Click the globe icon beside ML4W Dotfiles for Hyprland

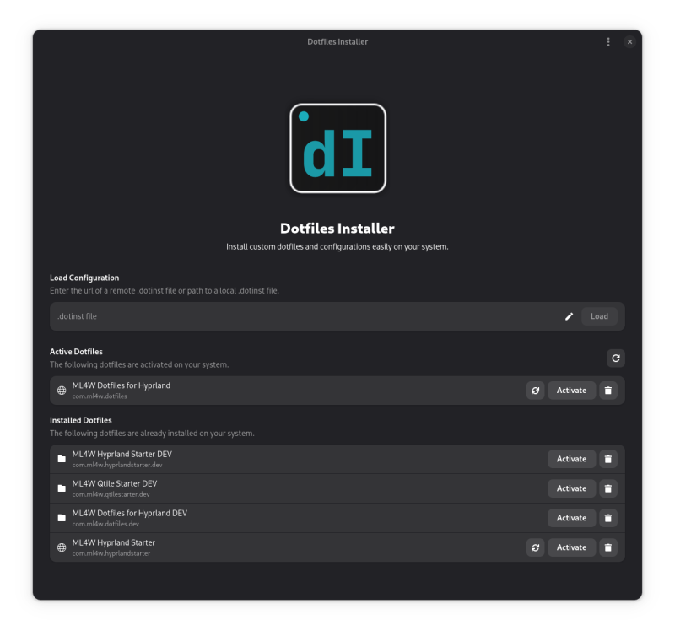coord(60,390)
